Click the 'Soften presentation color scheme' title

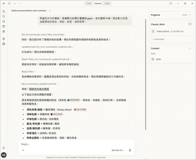click(29, 11)
